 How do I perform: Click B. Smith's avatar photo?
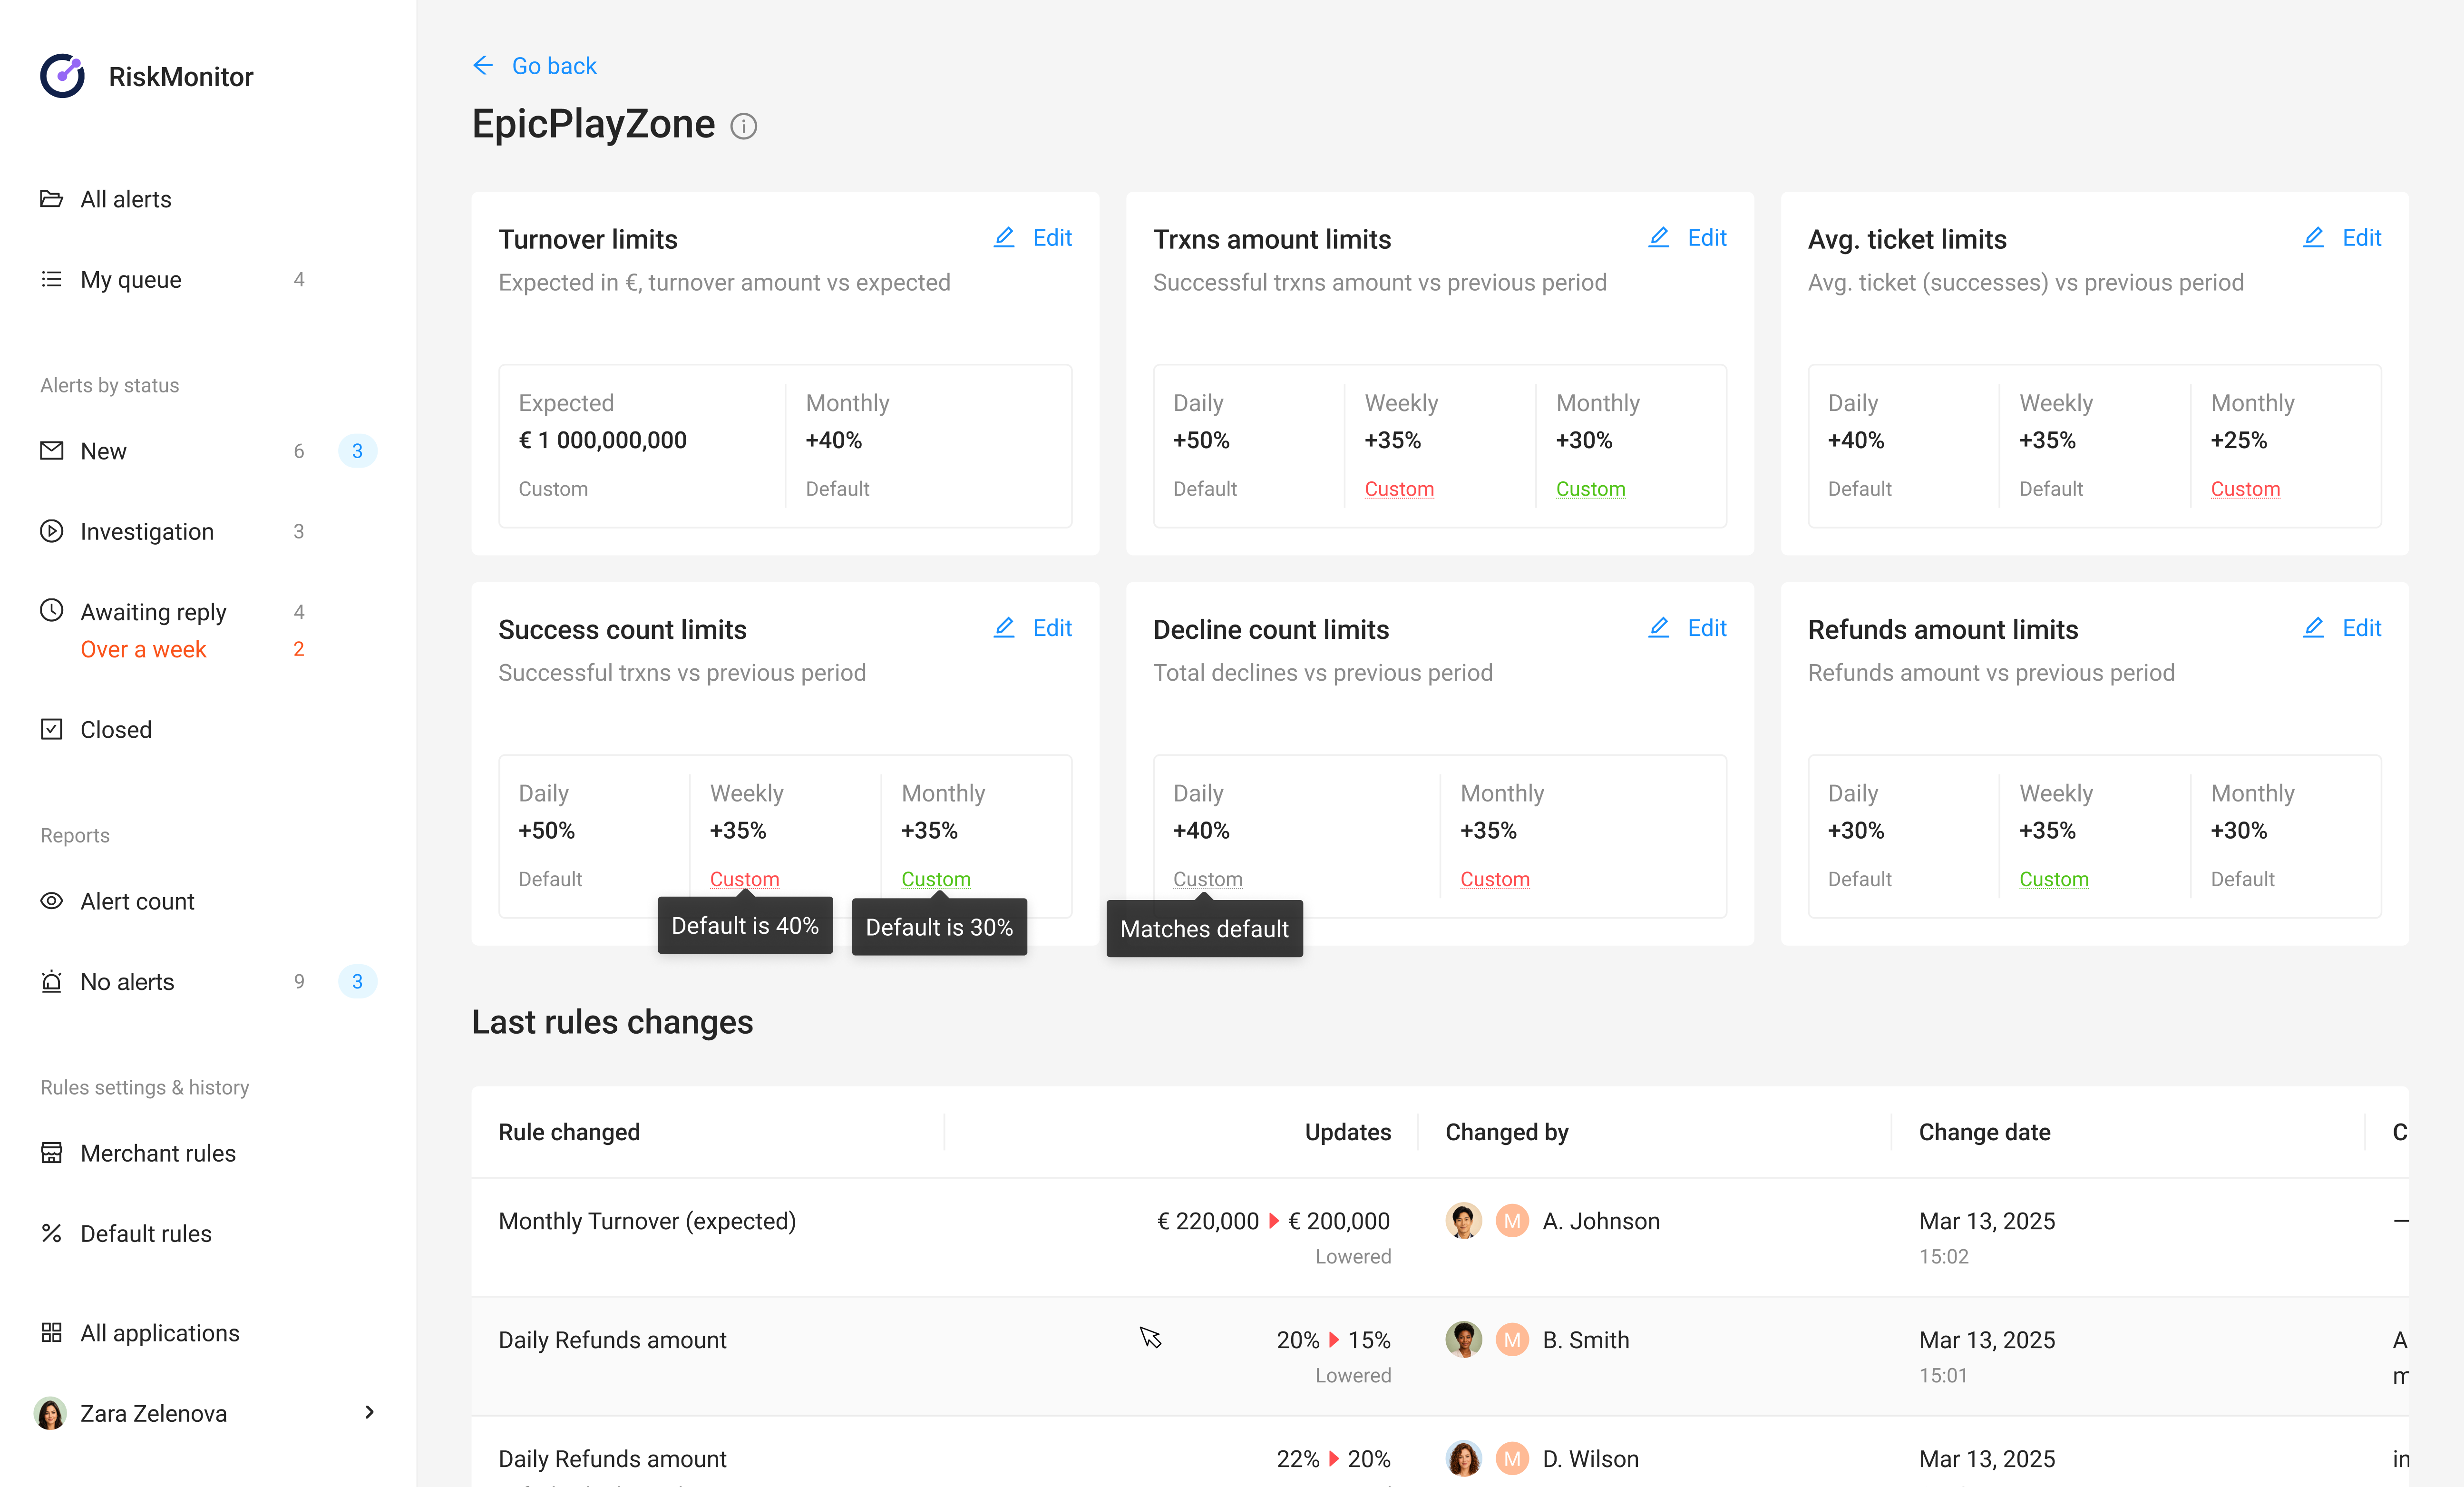pyautogui.click(x=1464, y=1339)
